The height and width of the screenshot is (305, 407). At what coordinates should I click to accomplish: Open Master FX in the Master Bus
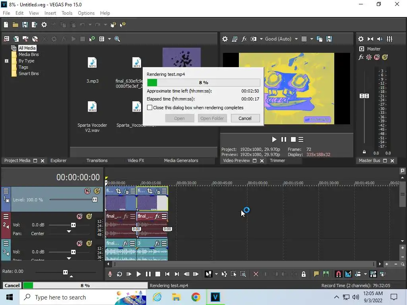(x=361, y=57)
